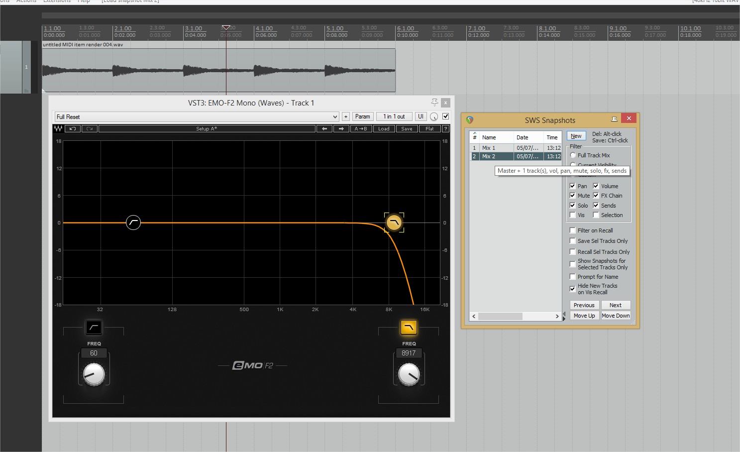
Task: Click the edit cursor marker on timeline ruler
Action: pyautogui.click(x=226, y=27)
